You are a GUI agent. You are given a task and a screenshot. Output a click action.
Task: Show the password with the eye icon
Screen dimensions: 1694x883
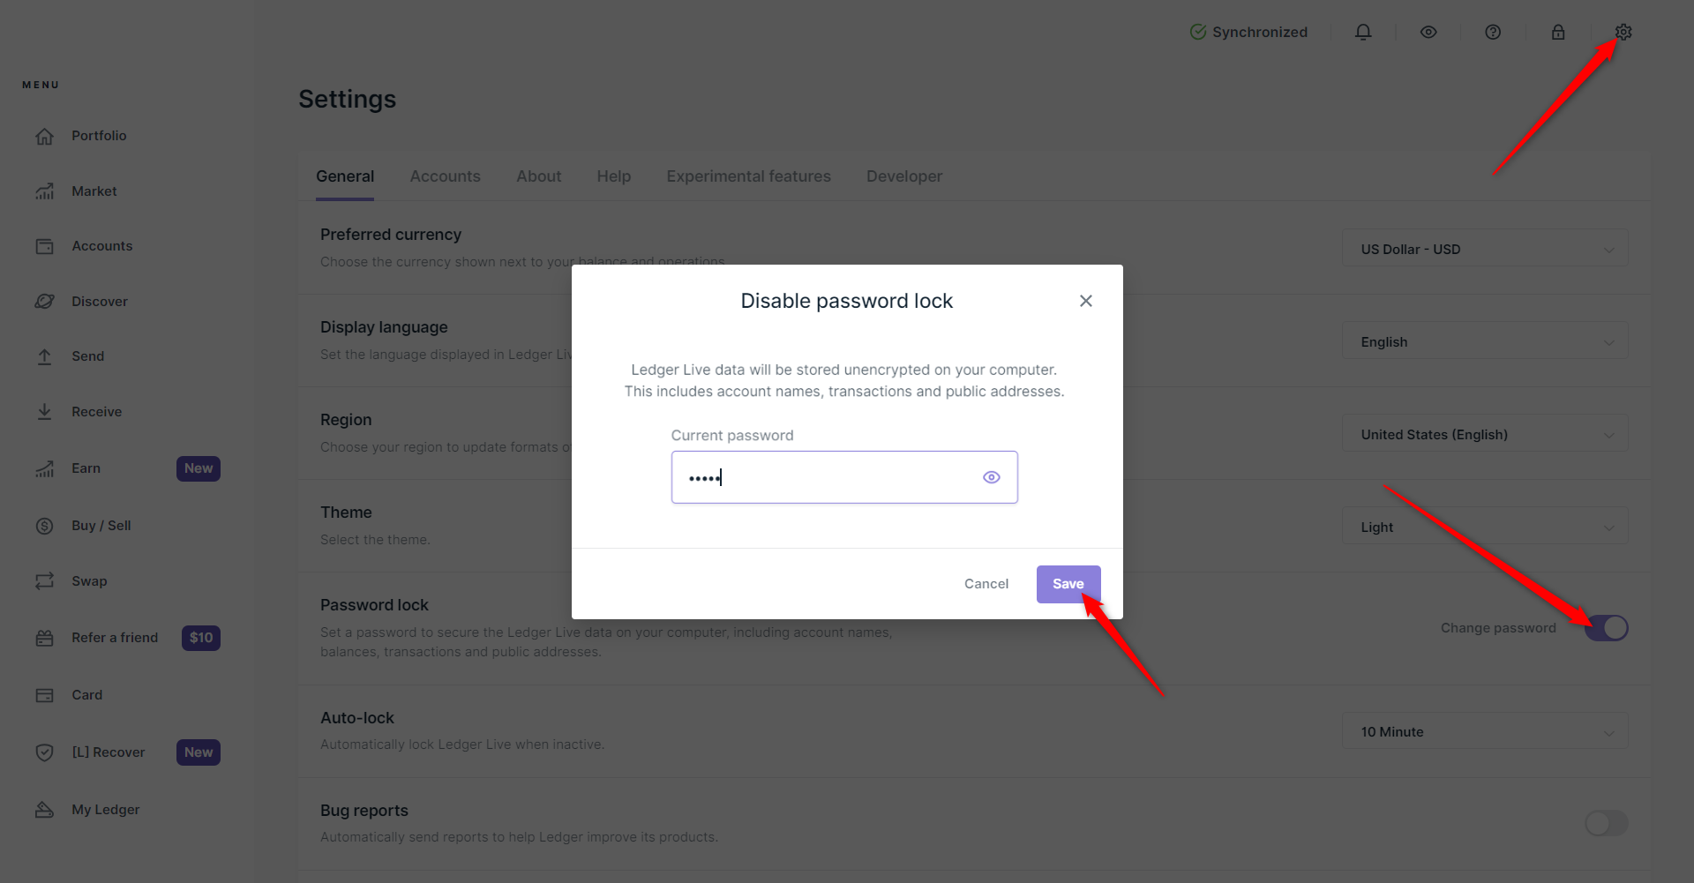pos(992,477)
